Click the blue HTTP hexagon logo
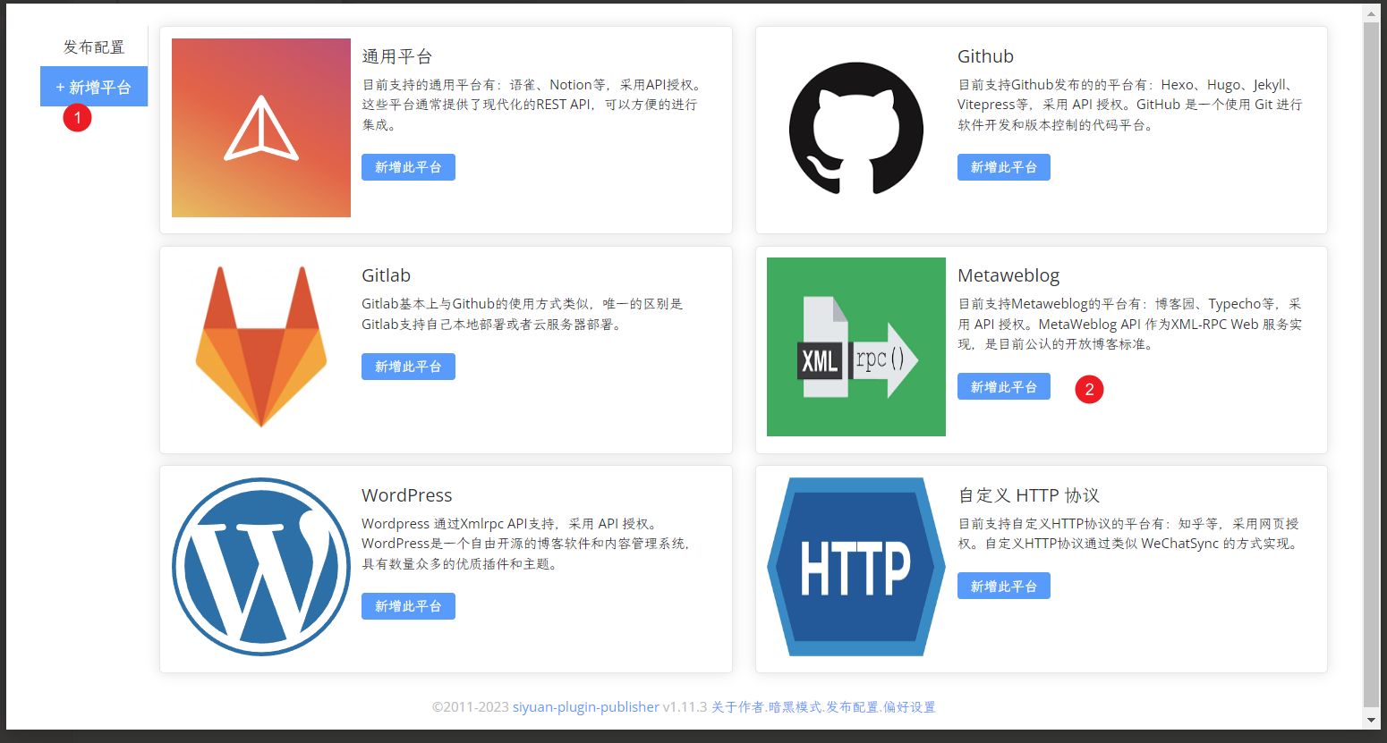The height and width of the screenshot is (743, 1387). point(856,567)
